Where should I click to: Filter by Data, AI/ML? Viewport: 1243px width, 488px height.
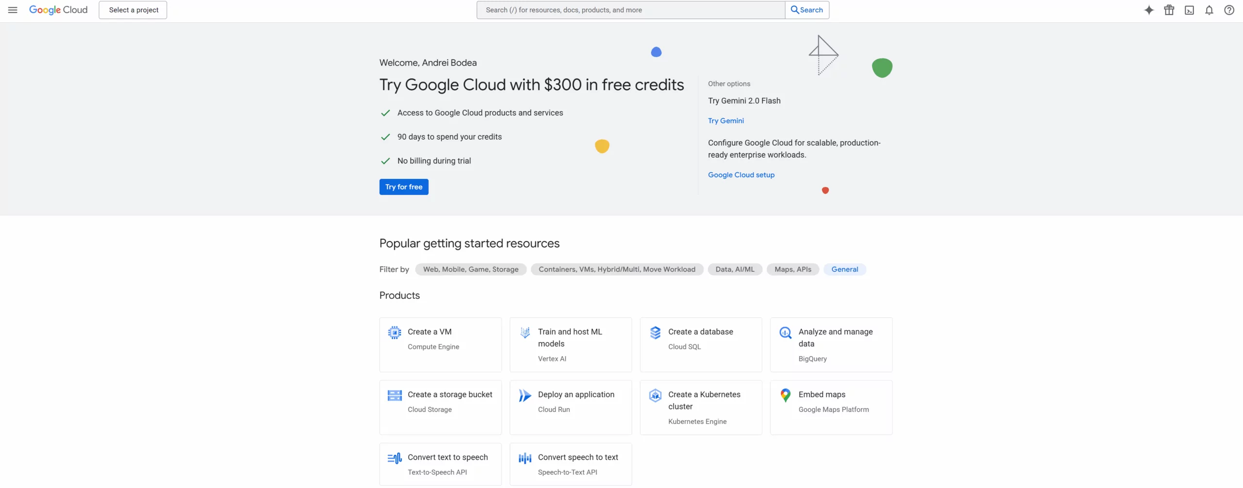pyautogui.click(x=735, y=269)
